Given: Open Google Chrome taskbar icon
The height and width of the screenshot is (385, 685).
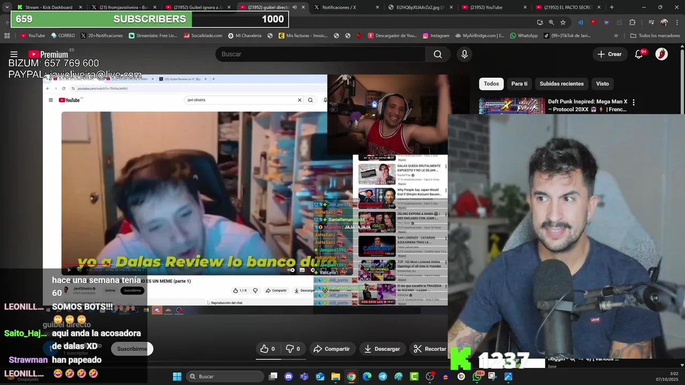Looking at the screenshot, I should coord(351,376).
